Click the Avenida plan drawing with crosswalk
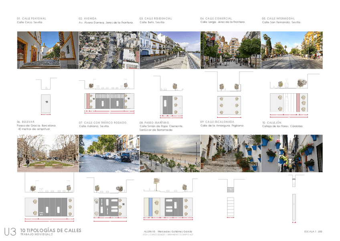Screen dimensions: 340x241 tap(109, 101)
